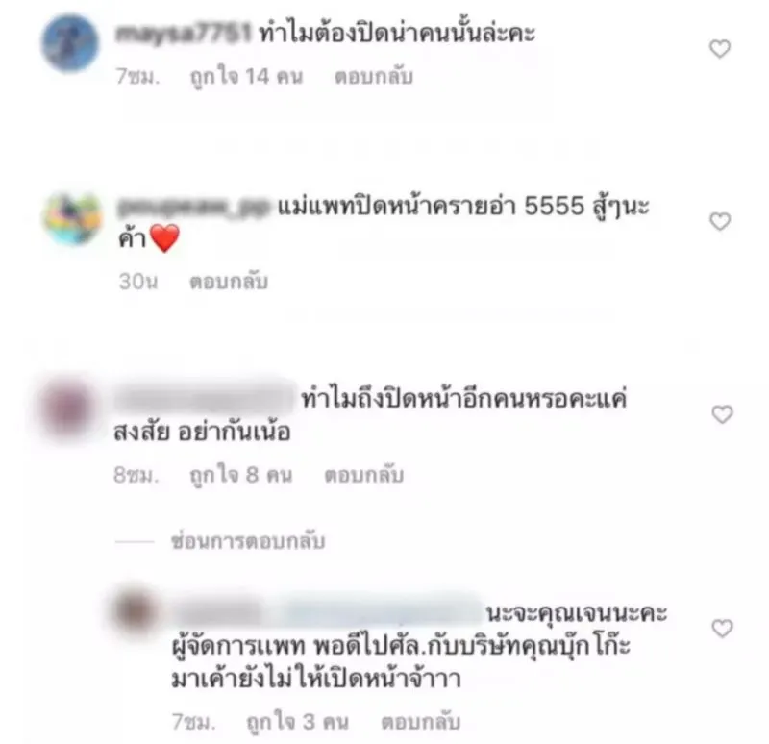The image size is (769, 744).
Task: Open the first commenter's blurred username
Action: click(x=183, y=34)
